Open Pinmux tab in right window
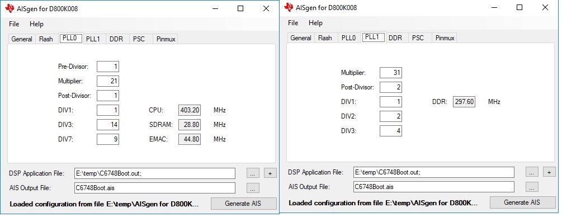 (x=445, y=37)
